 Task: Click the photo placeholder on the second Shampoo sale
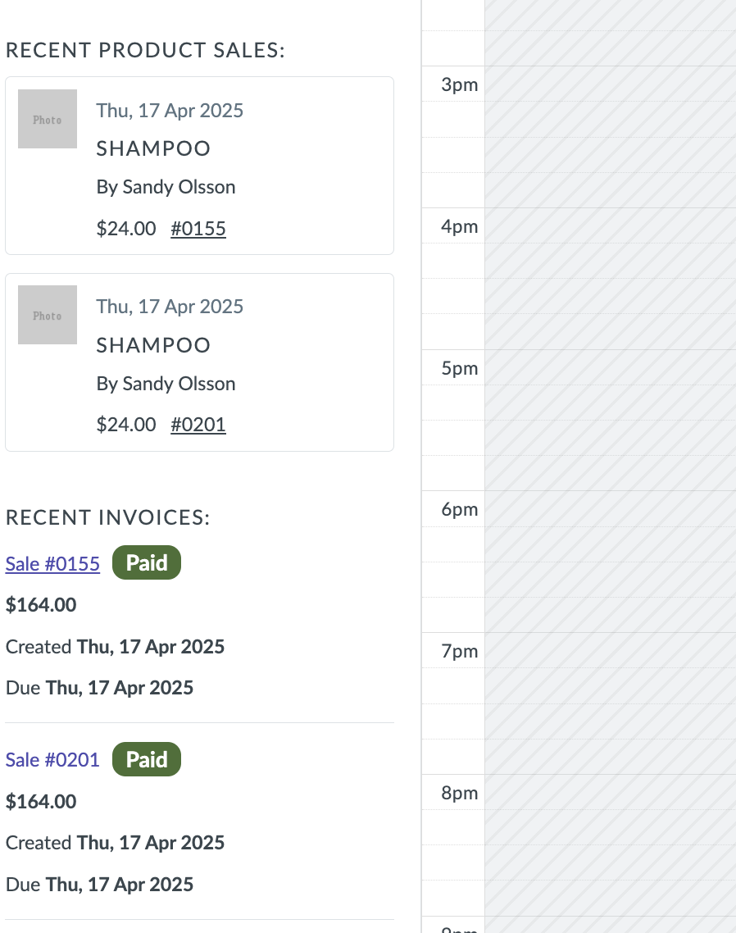47,315
